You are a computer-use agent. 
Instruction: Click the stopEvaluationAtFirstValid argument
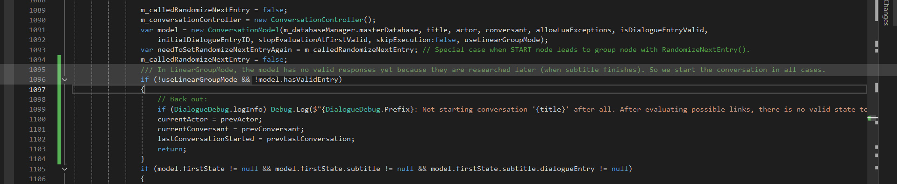[x=313, y=40]
